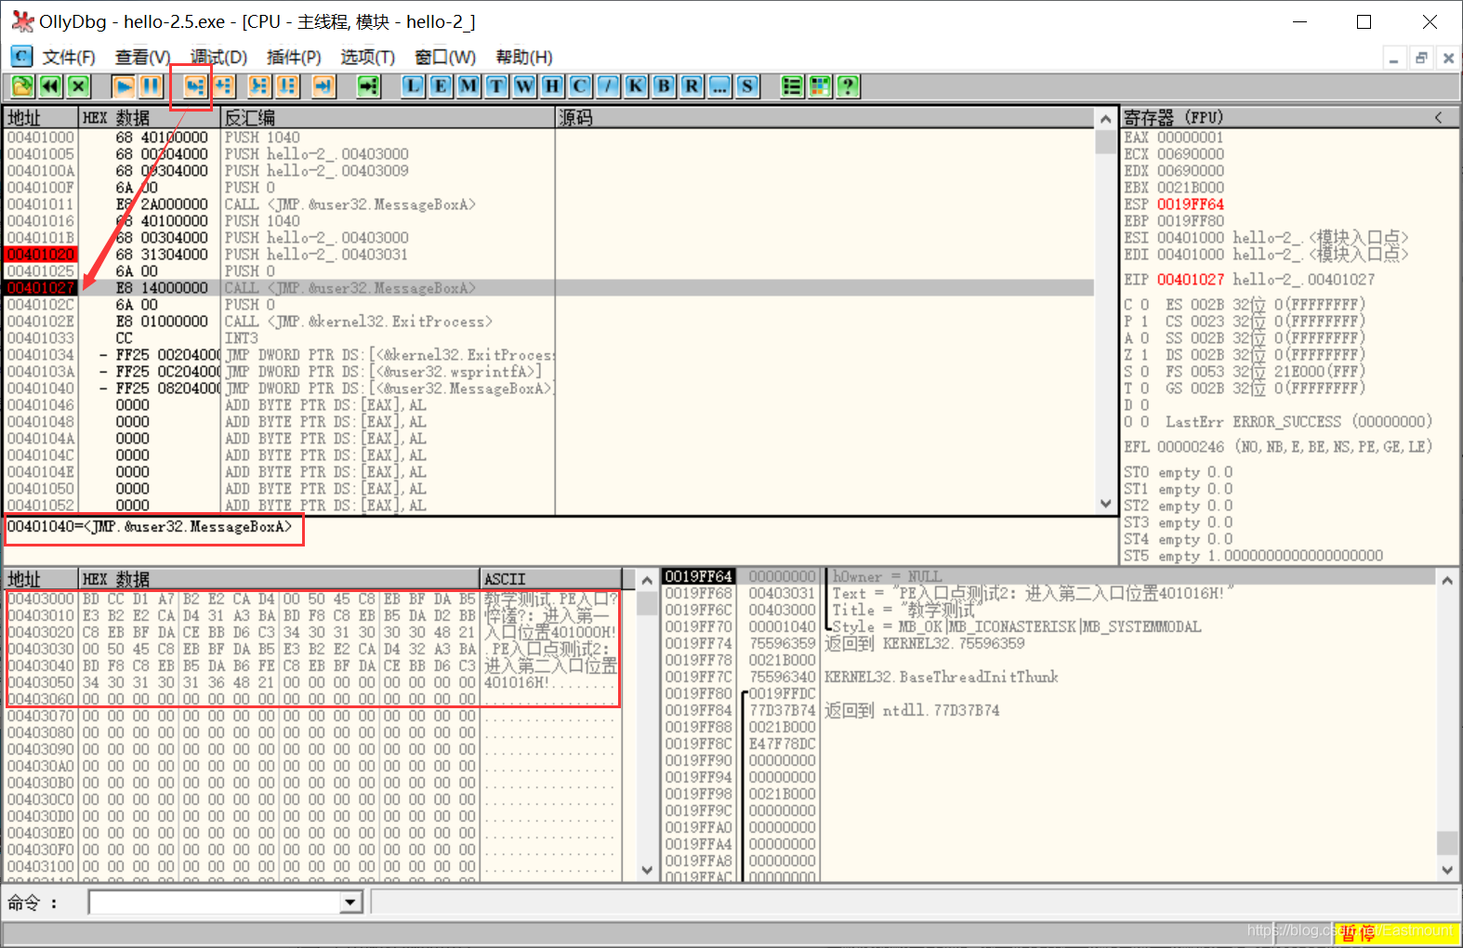The height and width of the screenshot is (948, 1463).
Task: Click the Step over toolbar icon
Action: click(223, 86)
